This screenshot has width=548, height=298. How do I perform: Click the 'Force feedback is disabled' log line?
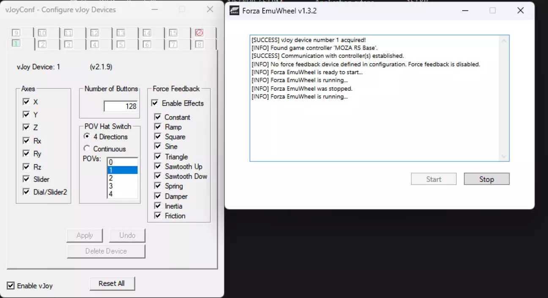[x=366, y=64]
